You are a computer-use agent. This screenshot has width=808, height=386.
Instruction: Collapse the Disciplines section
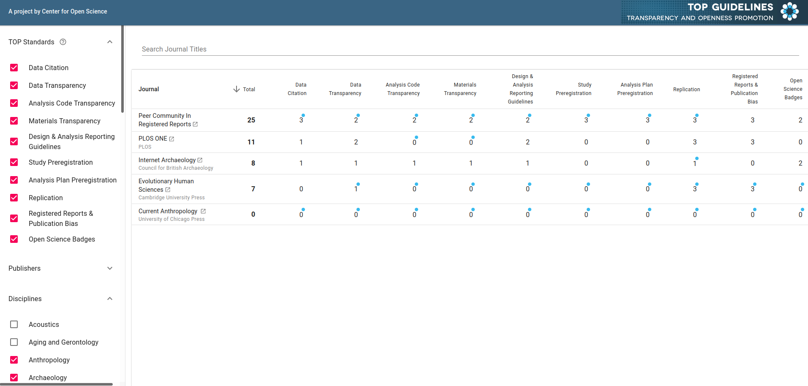[x=110, y=299]
